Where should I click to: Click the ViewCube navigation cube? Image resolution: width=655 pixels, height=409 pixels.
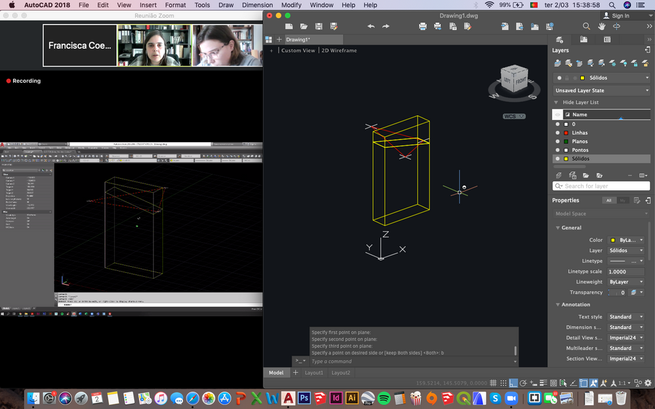point(514,79)
